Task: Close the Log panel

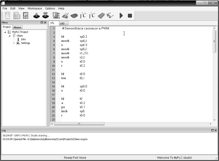Action: click(216, 130)
